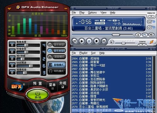This screenshot has height=113, width=157.
Task: Click the 动态推进 slider handle
Action: pos(31,66)
